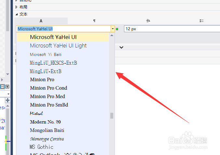This screenshot has width=220, height=155.
Task: Choose MingLiU-ExtB font
Action: coord(63,71)
